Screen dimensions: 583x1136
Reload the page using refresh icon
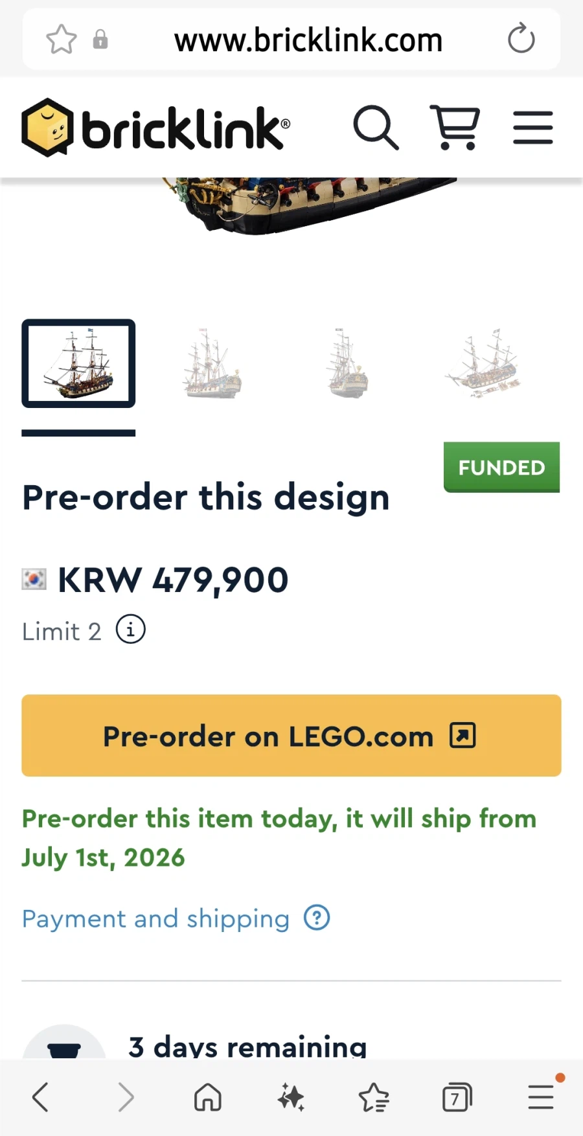pyautogui.click(x=521, y=39)
